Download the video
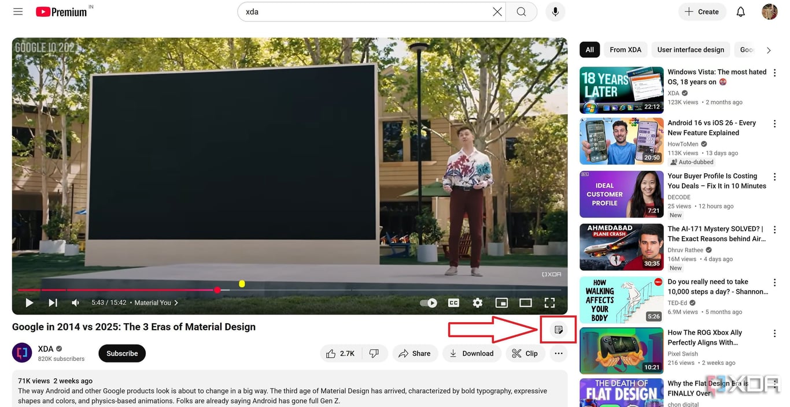This screenshot has height=407, width=790. pos(471,353)
